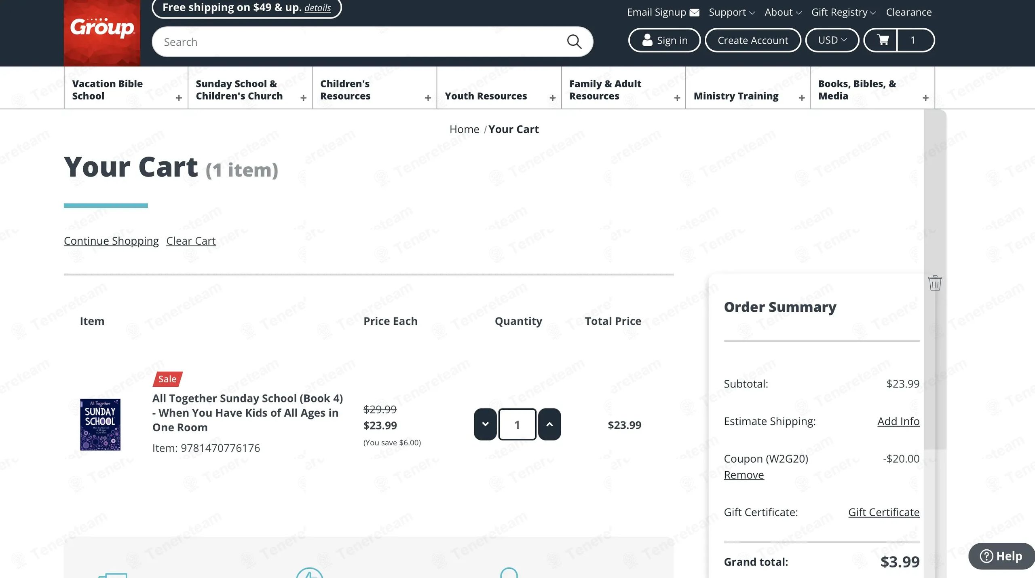Image resolution: width=1035 pixels, height=578 pixels.
Task: Increase quantity with up arrow
Action: tap(549, 424)
